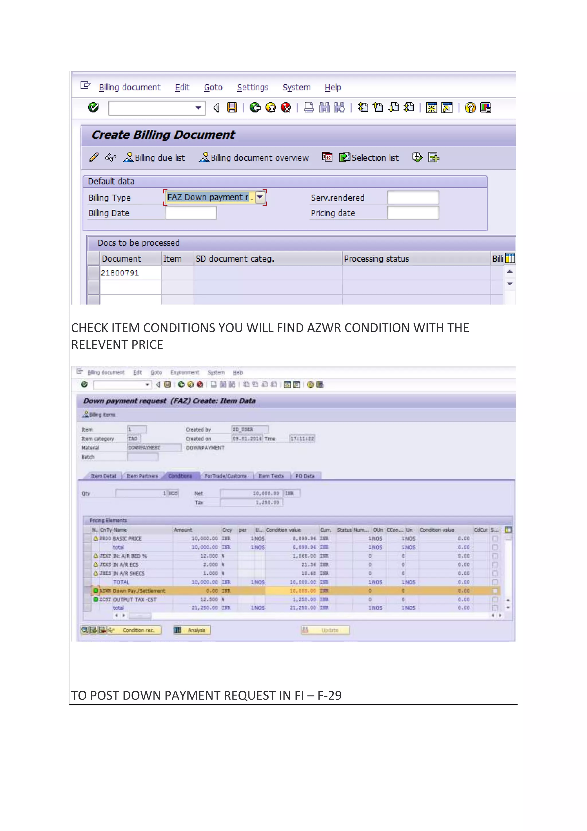587x831 pixels.
Task: Click the Create Shortcut icon in upper toolbar
Action: (447, 108)
